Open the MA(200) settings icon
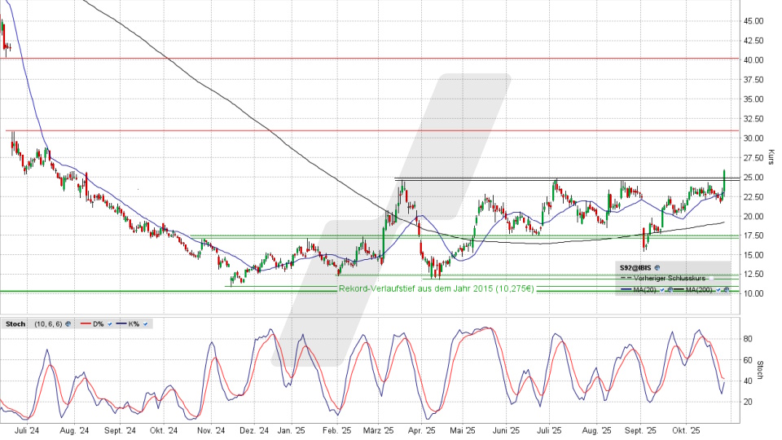 (x=726, y=290)
